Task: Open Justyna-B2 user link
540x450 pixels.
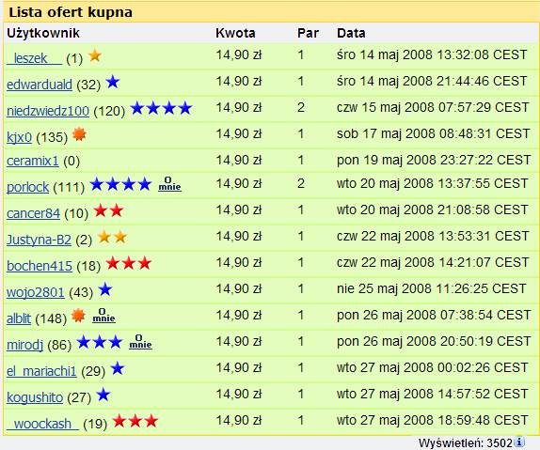Action: coord(39,240)
